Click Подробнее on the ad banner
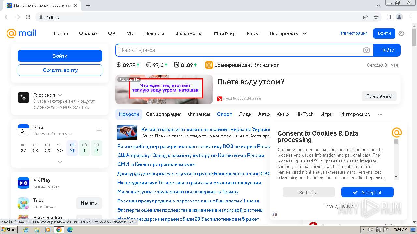The height and width of the screenshot is (234, 417). 379,96
